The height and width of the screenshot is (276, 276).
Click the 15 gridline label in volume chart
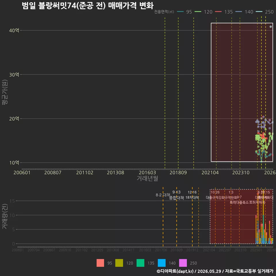click(x=12, y=201)
